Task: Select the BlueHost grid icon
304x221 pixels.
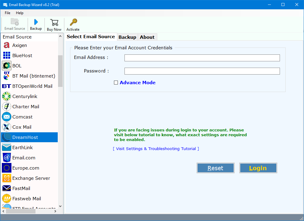Action: 7,55
